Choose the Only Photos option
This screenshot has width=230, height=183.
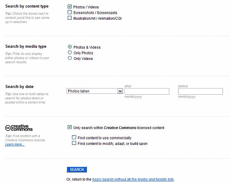click(70, 52)
